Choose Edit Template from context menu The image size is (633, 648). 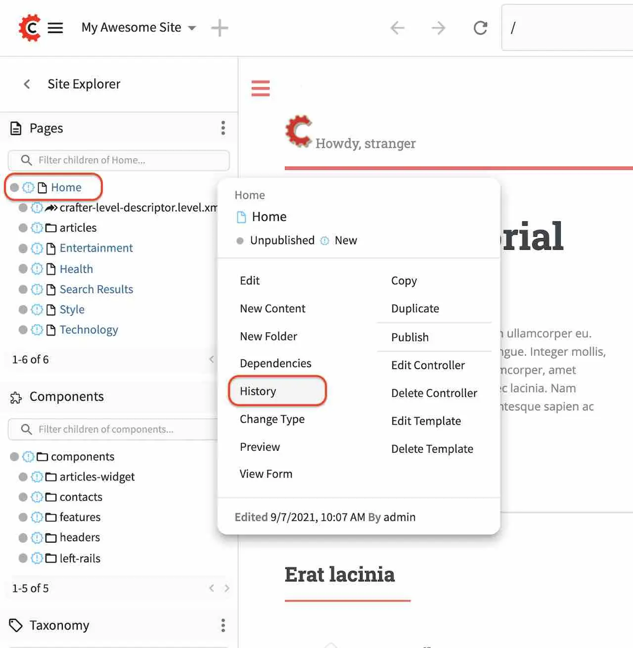pos(426,421)
